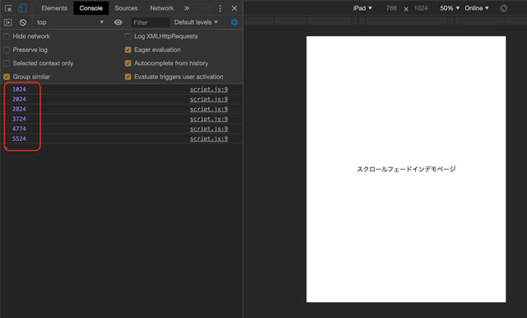
Task: Show more tabs with the double chevron
Action: click(187, 8)
